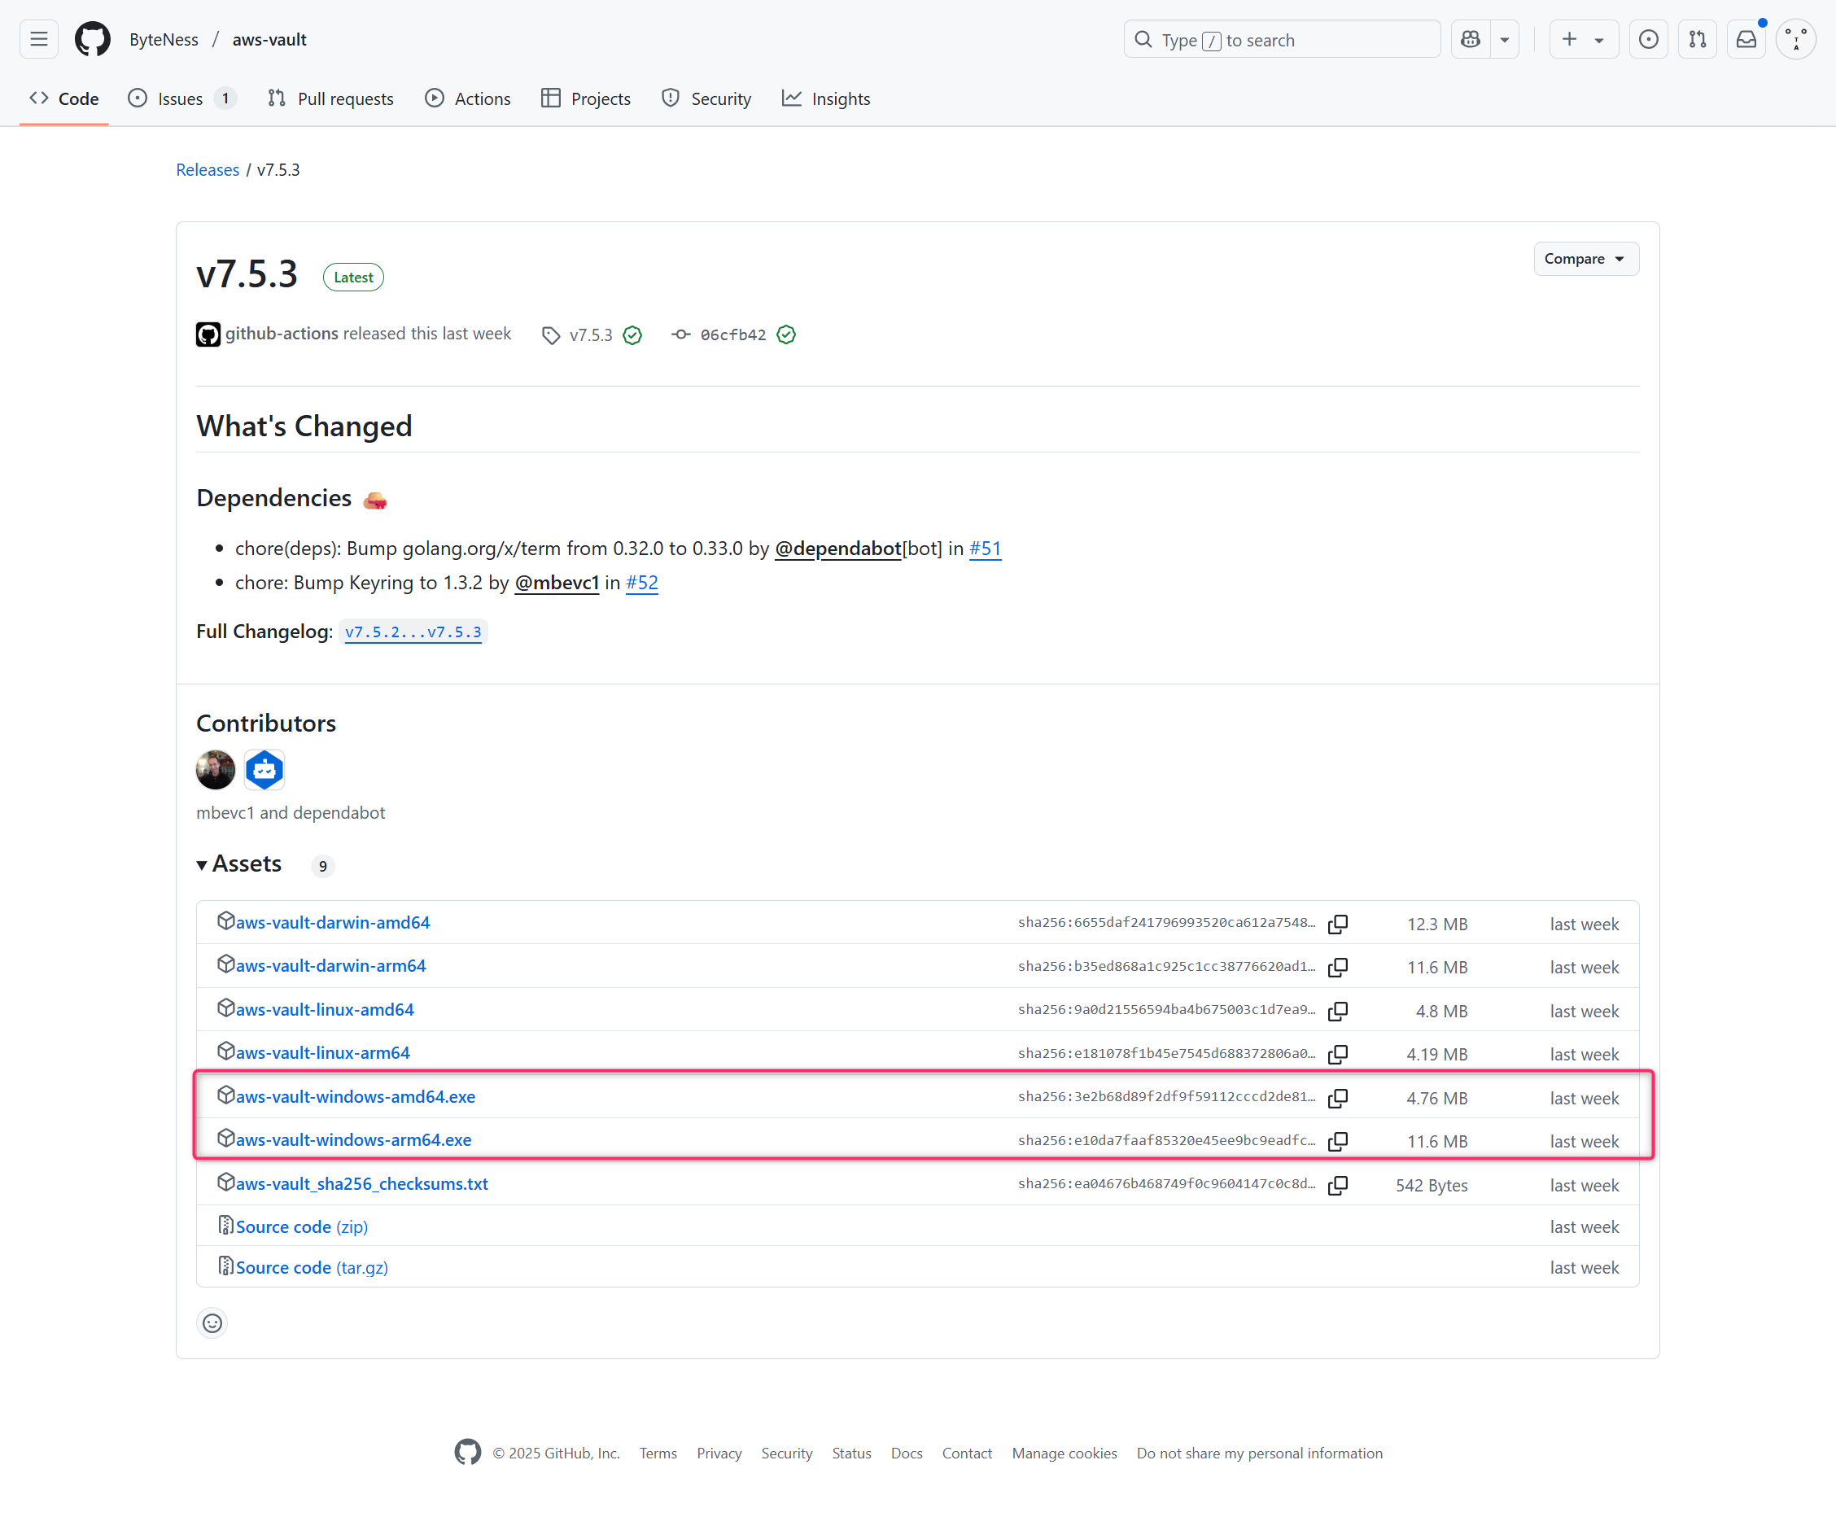Copy sha256 of the checksums.txt file

(1337, 1185)
